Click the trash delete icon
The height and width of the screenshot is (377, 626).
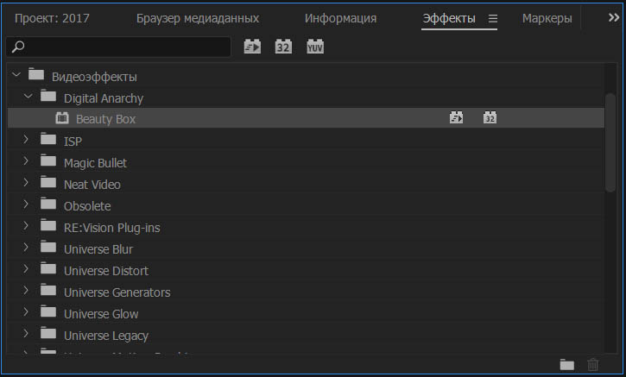(x=593, y=364)
